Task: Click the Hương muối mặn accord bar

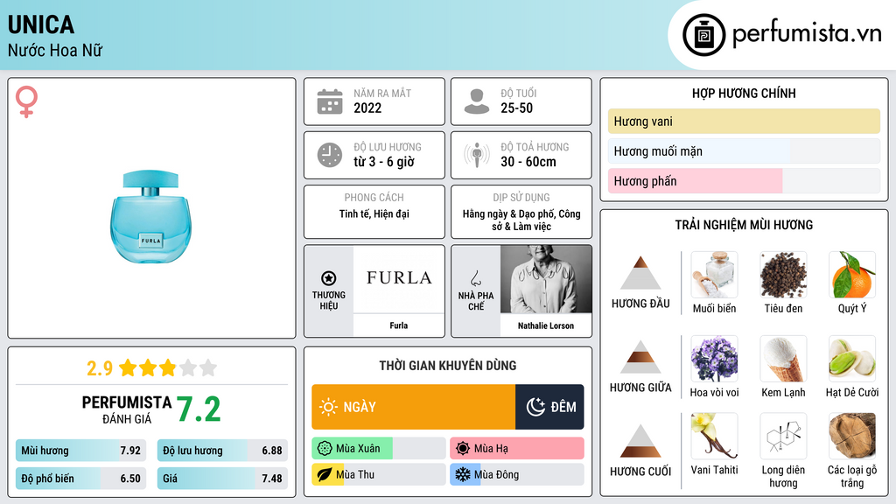Action: click(744, 151)
